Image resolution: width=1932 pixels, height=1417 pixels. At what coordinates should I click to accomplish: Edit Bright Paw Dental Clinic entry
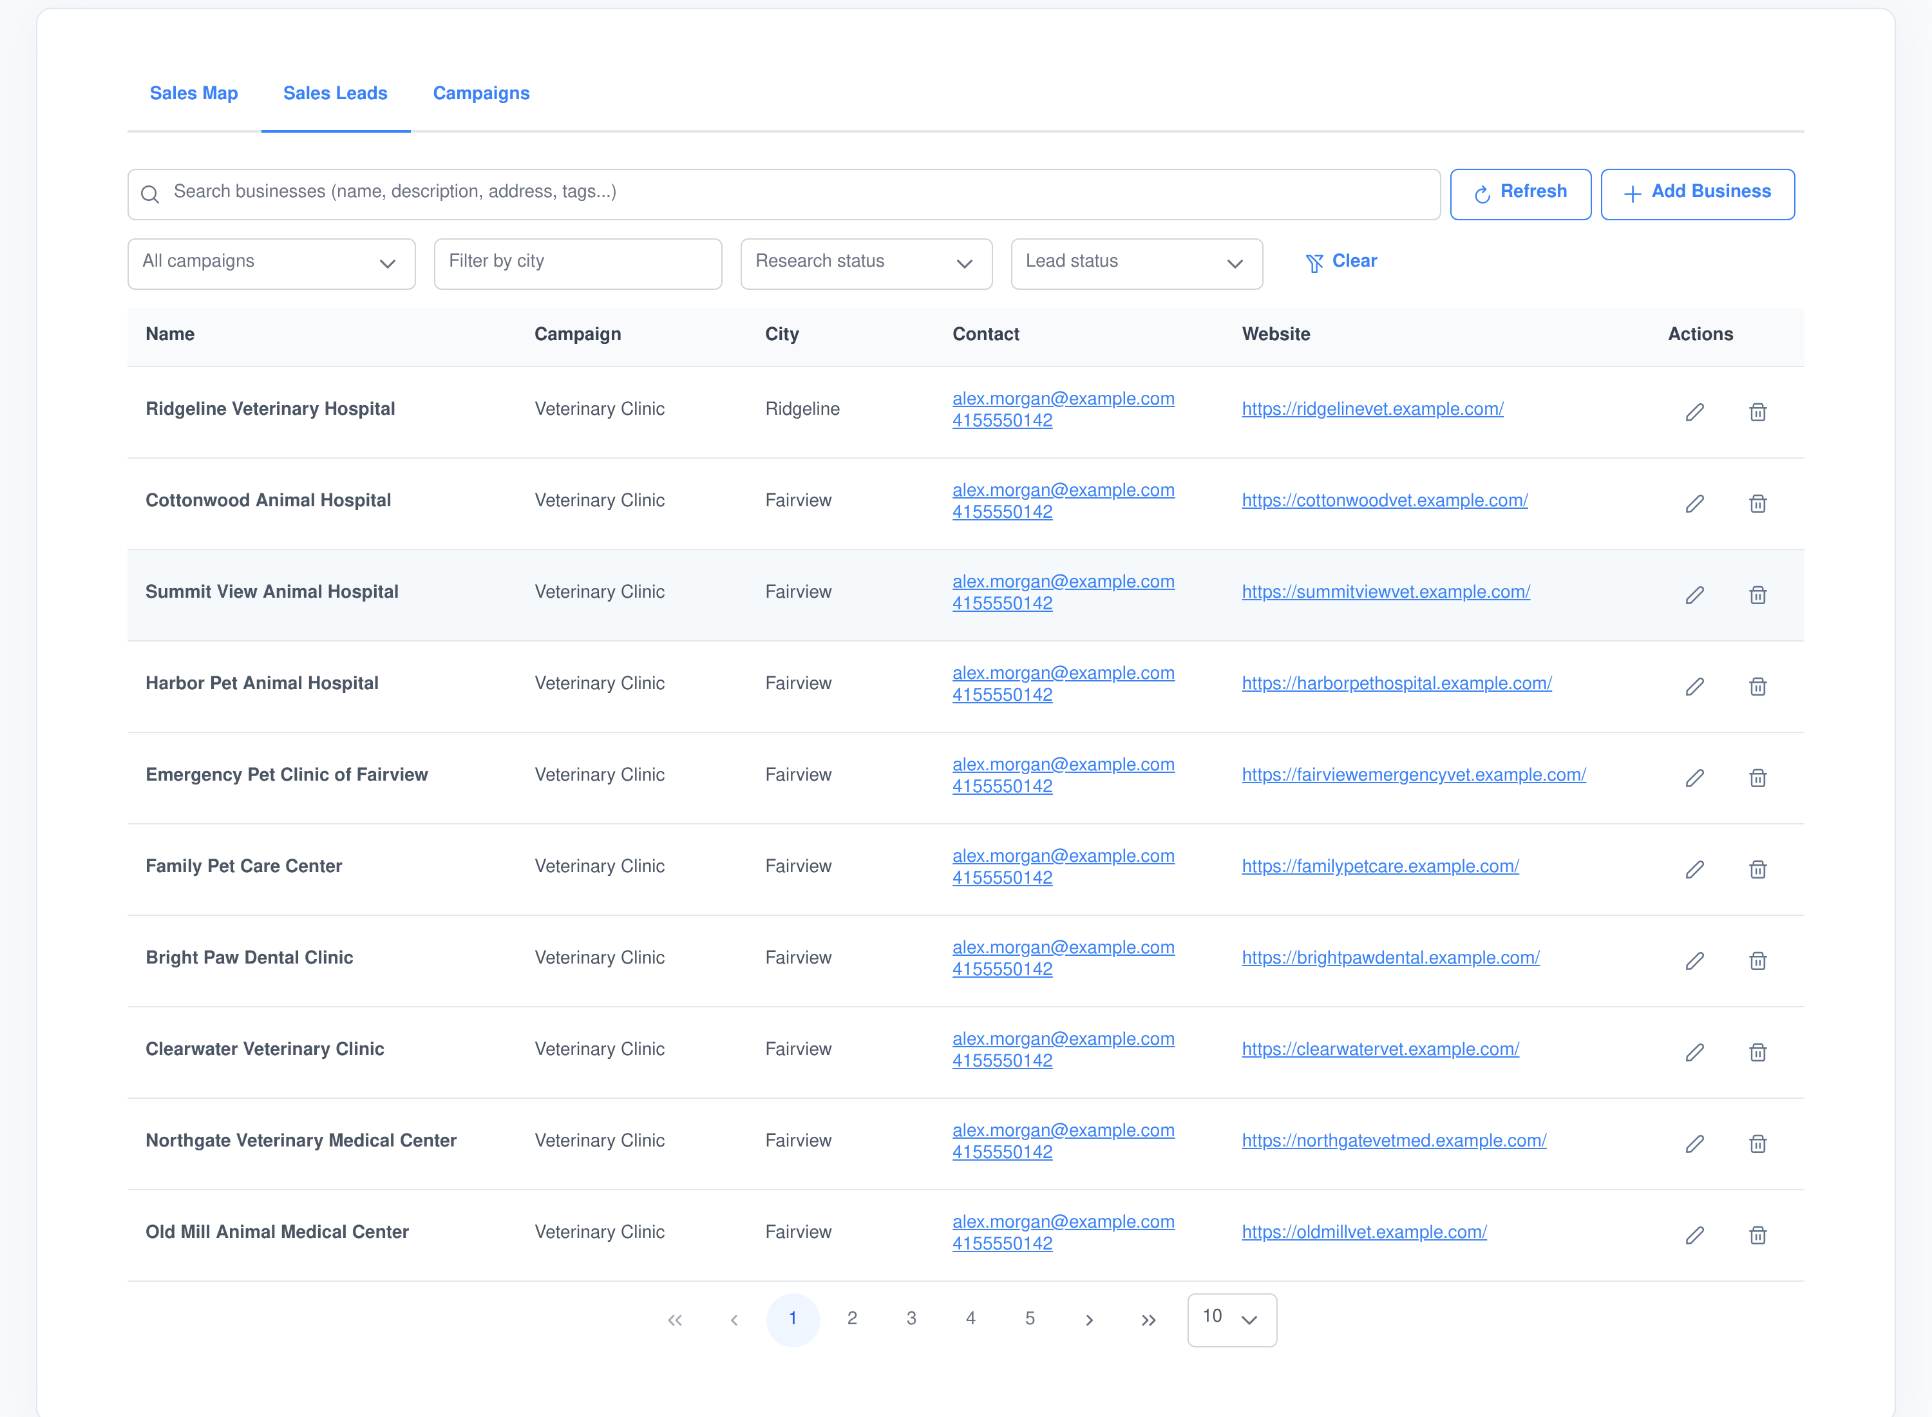coord(1694,962)
